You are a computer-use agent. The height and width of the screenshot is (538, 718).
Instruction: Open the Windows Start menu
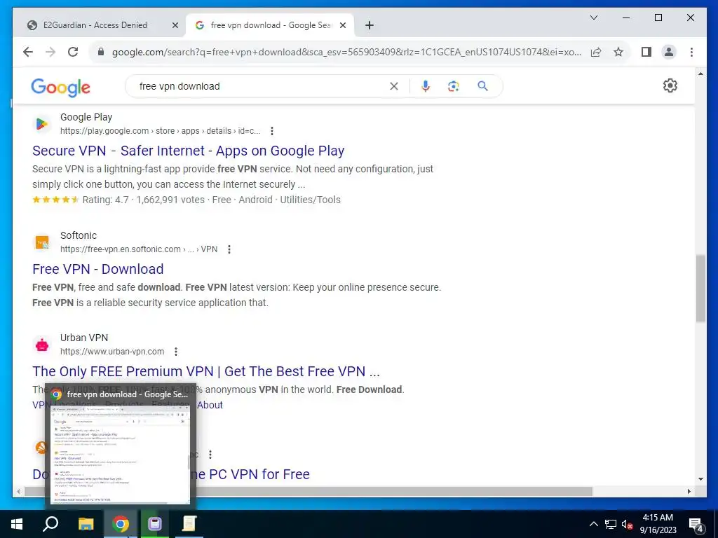click(x=17, y=524)
